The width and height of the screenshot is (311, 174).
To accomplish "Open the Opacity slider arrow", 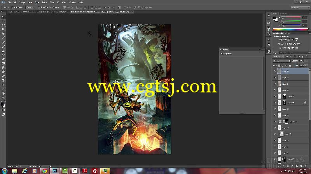I will click(x=306, y=61).
